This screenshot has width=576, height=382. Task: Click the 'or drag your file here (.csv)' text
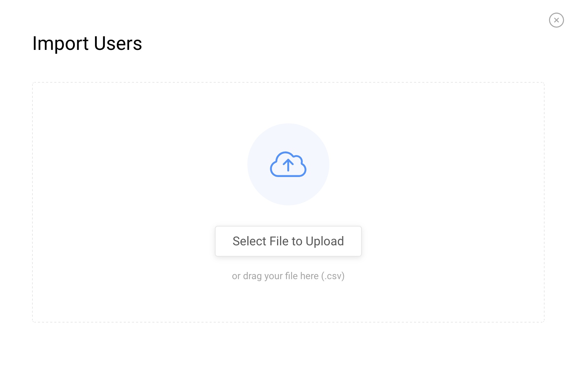click(x=288, y=276)
